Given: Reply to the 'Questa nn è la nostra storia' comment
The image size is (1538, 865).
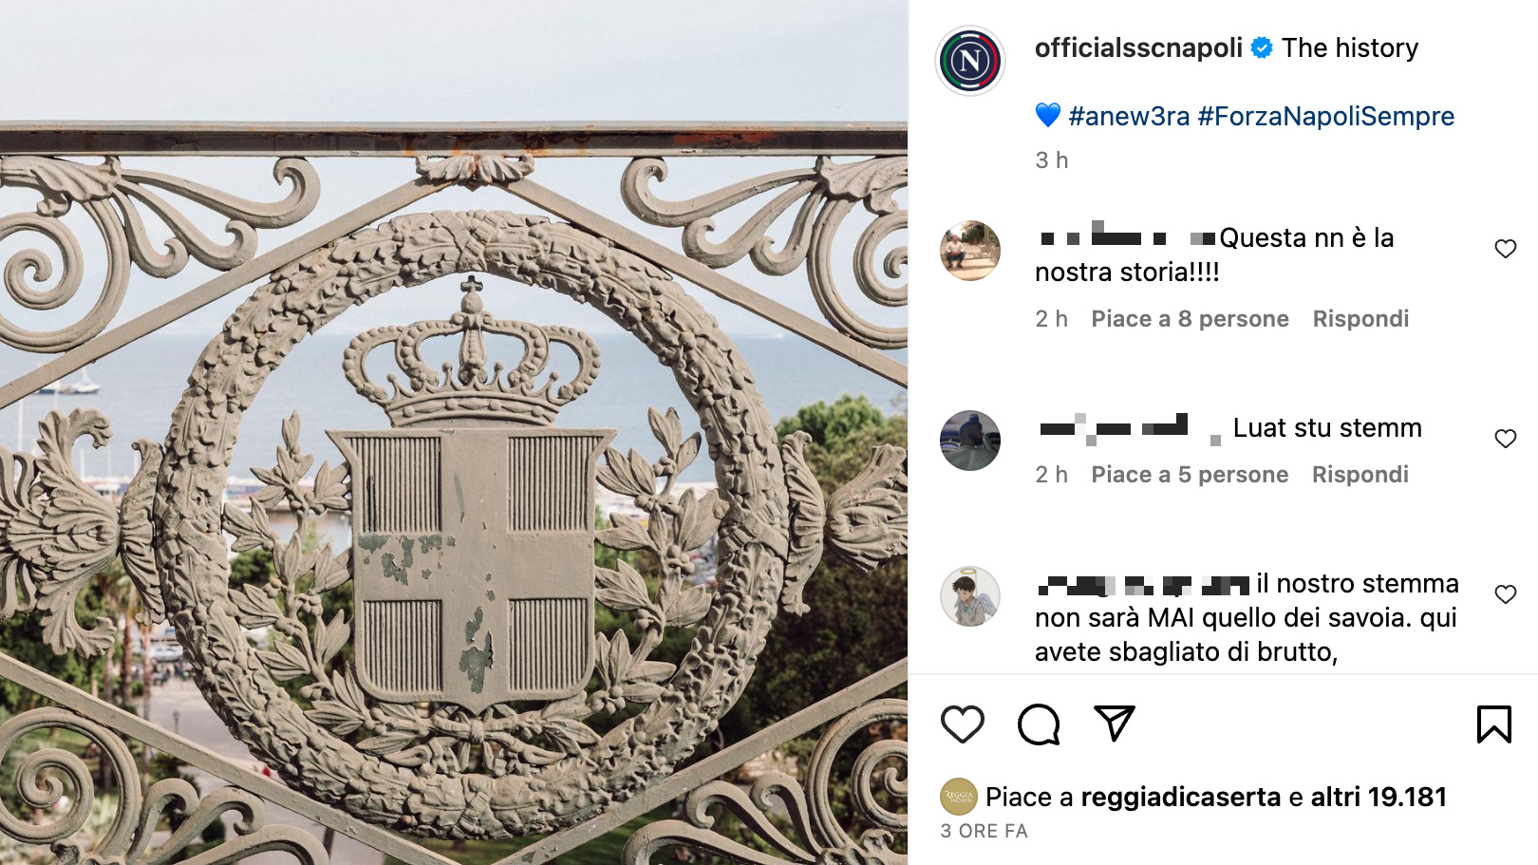Looking at the screenshot, I should tap(1360, 319).
